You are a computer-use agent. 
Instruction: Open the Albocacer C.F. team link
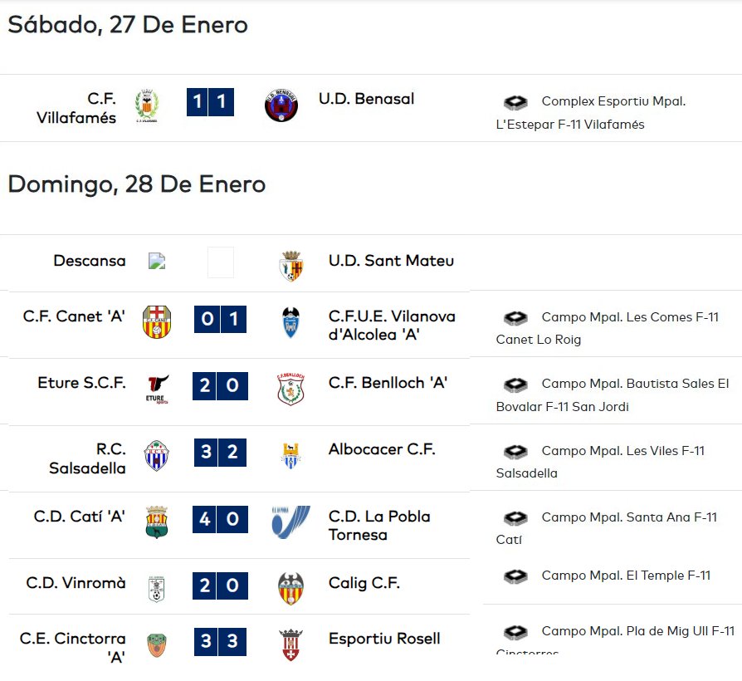pos(382,449)
